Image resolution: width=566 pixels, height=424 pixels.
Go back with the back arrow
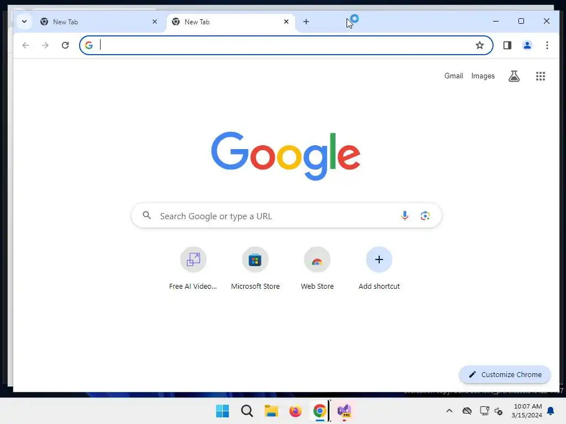[25, 45]
